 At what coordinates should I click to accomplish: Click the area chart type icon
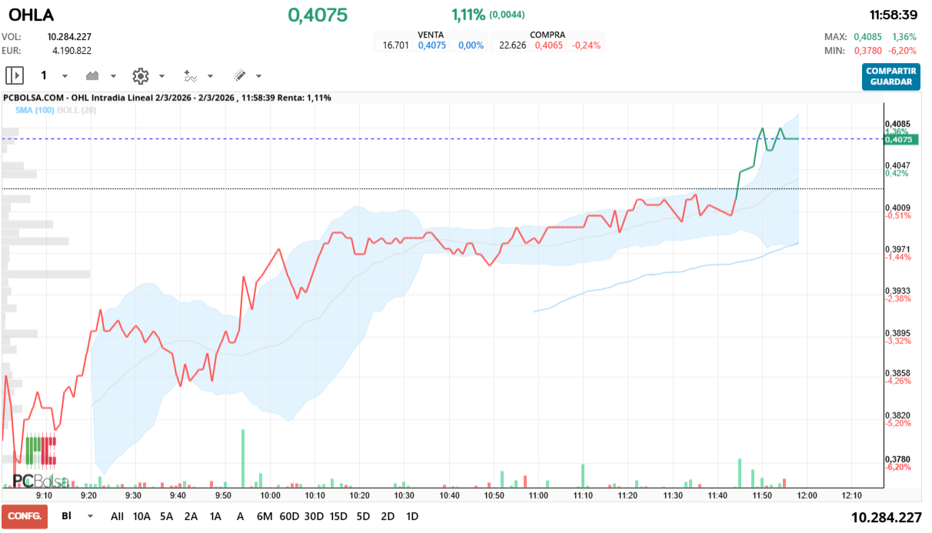93,75
